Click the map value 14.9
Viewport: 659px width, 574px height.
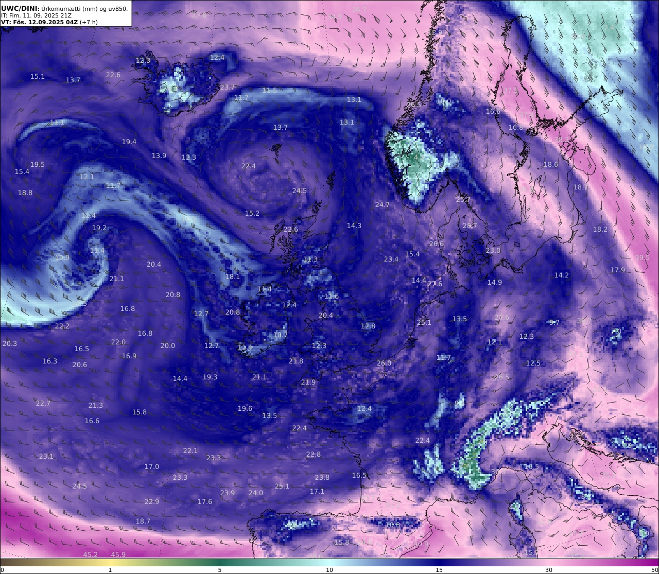[x=495, y=283]
